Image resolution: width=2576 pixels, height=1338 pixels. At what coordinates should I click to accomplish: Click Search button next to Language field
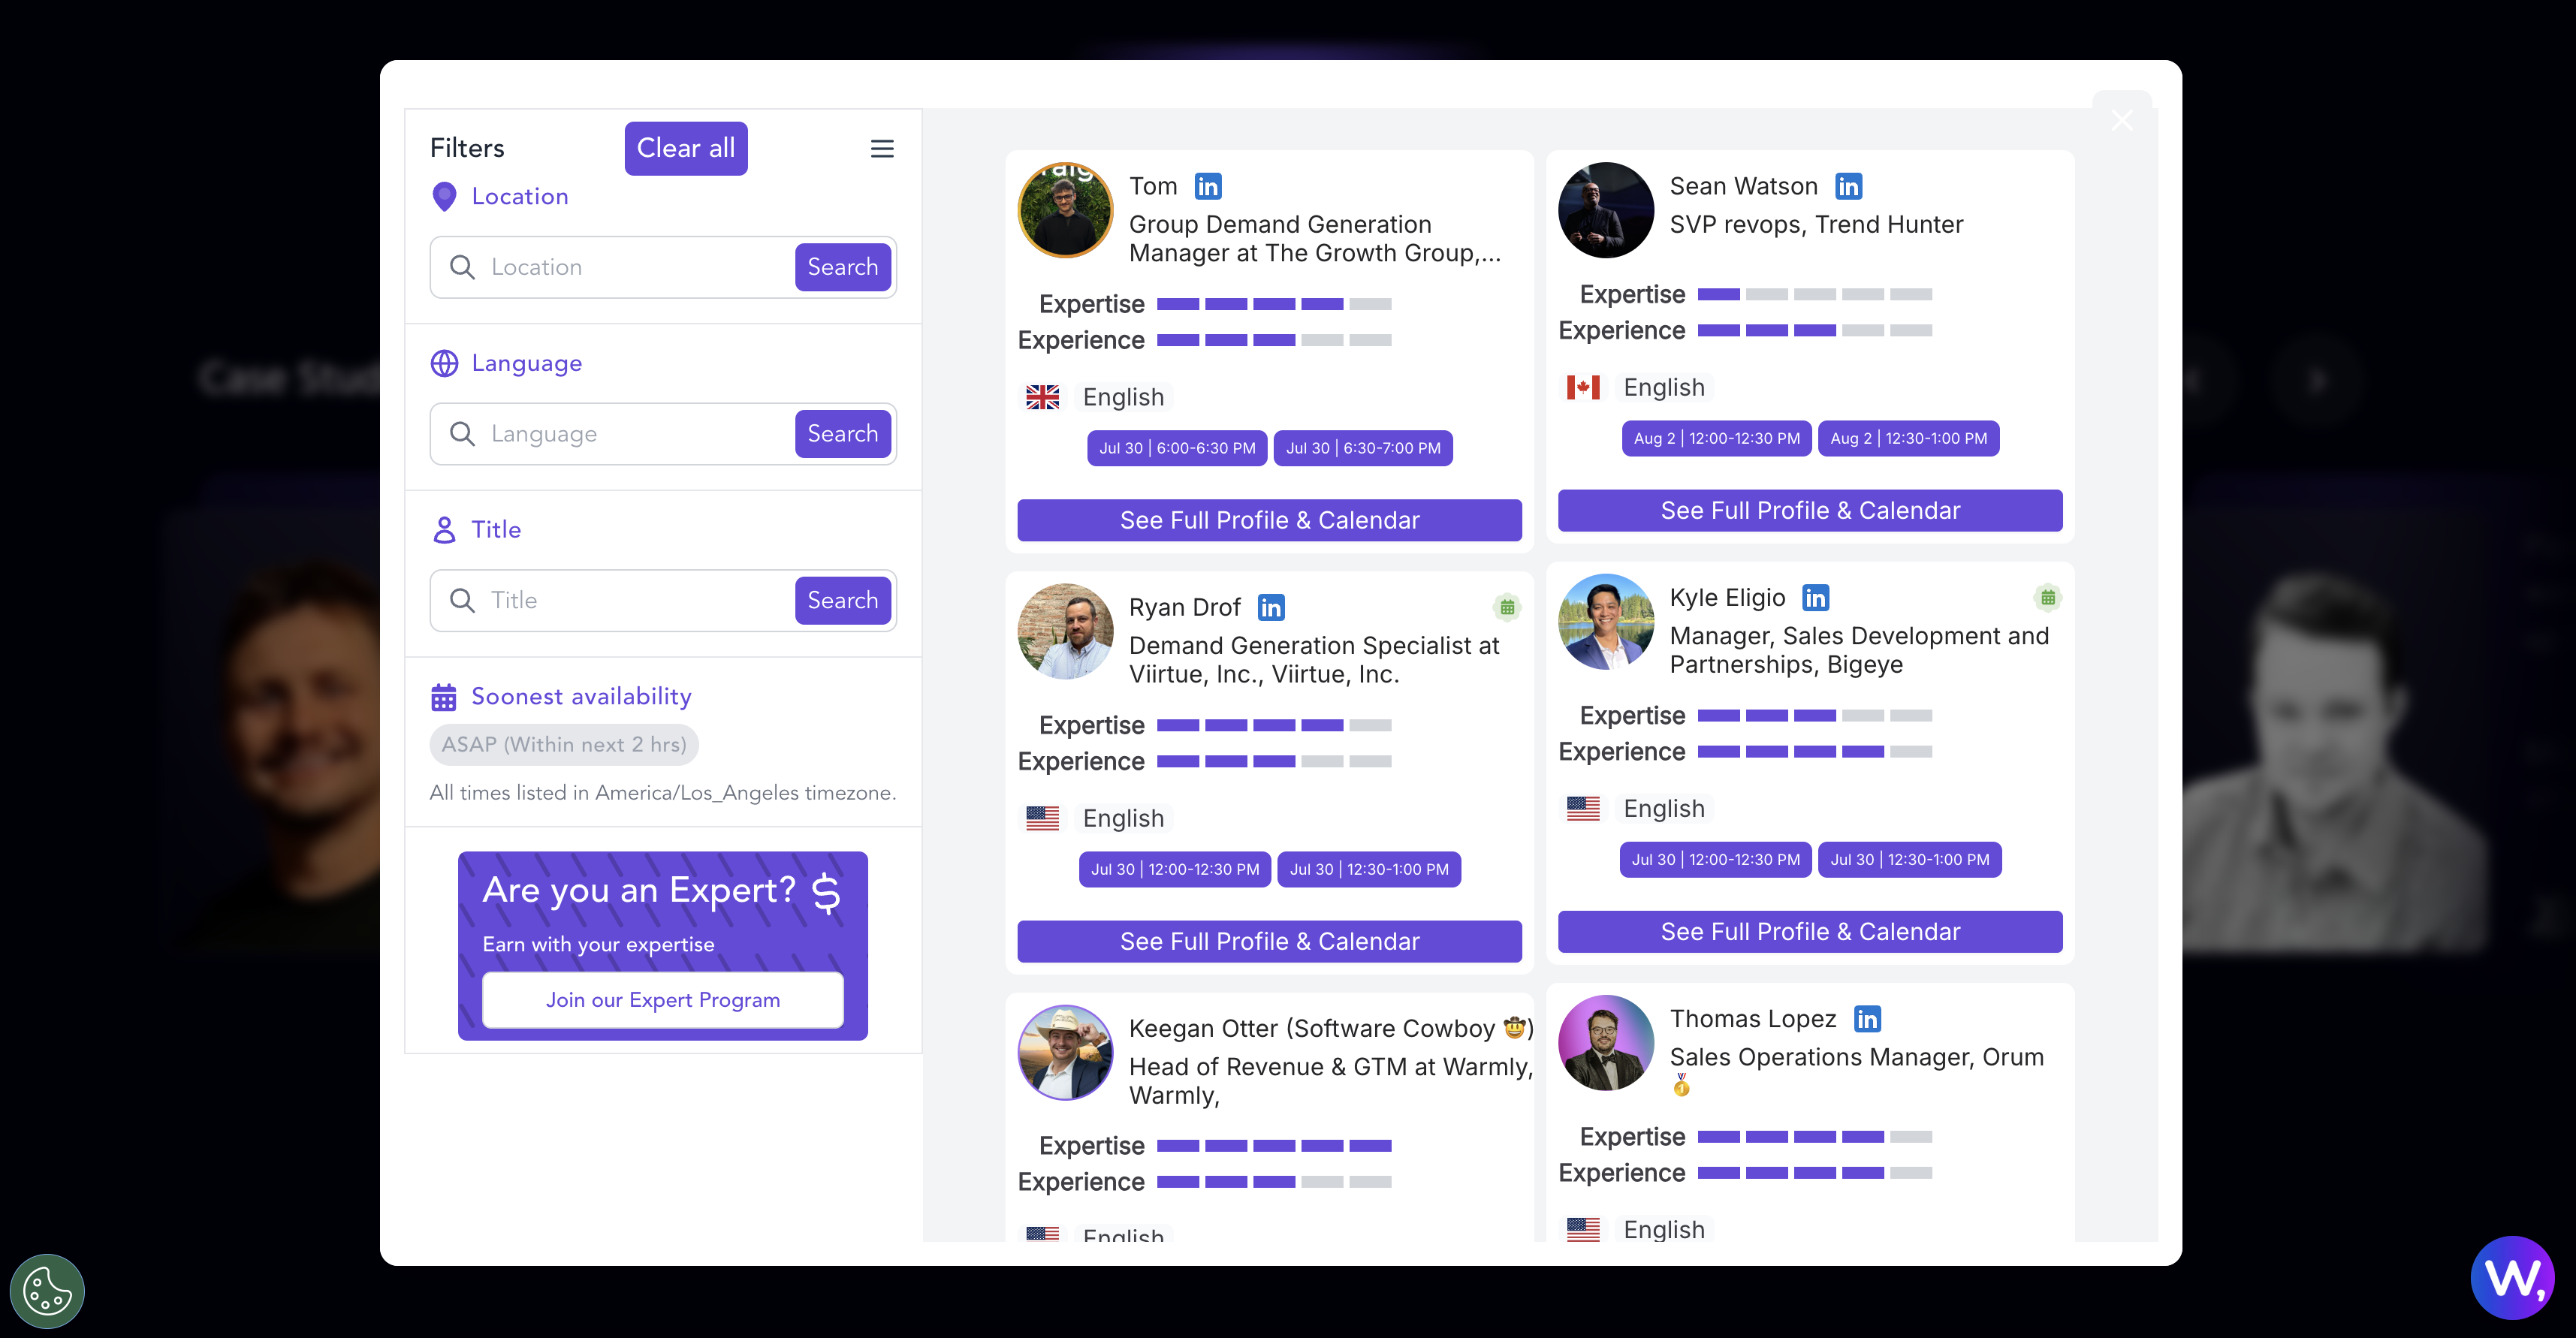(x=843, y=433)
